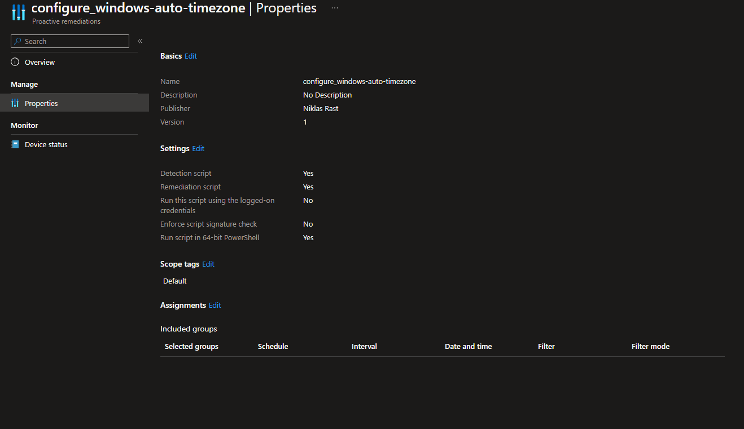This screenshot has width=744, height=429.
Task: Go to Device status under Monitor
Action: [x=46, y=144]
